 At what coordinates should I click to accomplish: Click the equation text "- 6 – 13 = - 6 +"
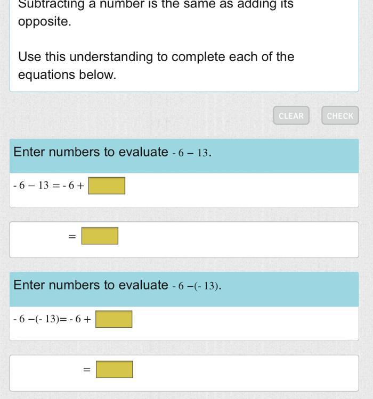tap(48, 186)
